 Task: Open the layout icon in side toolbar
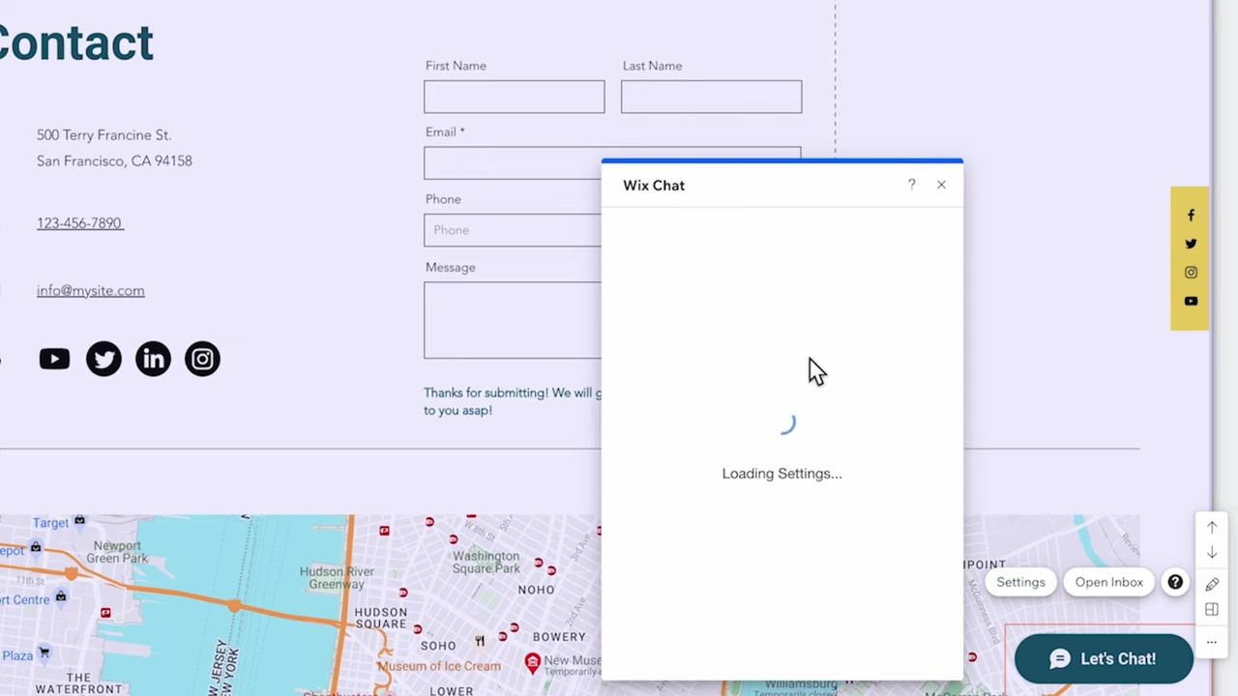pyautogui.click(x=1212, y=609)
